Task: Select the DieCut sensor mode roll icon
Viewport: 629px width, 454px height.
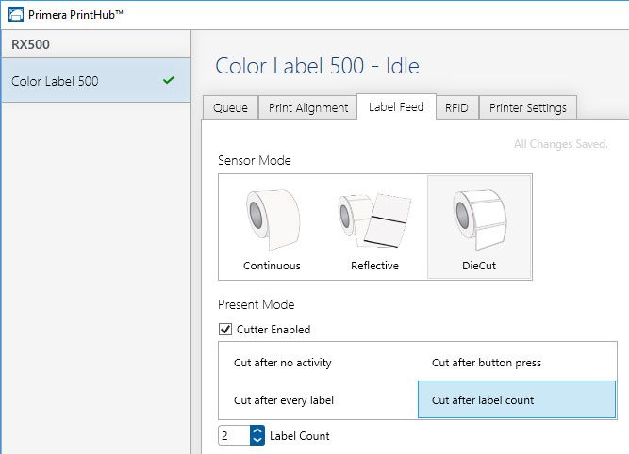Action: (x=480, y=220)
